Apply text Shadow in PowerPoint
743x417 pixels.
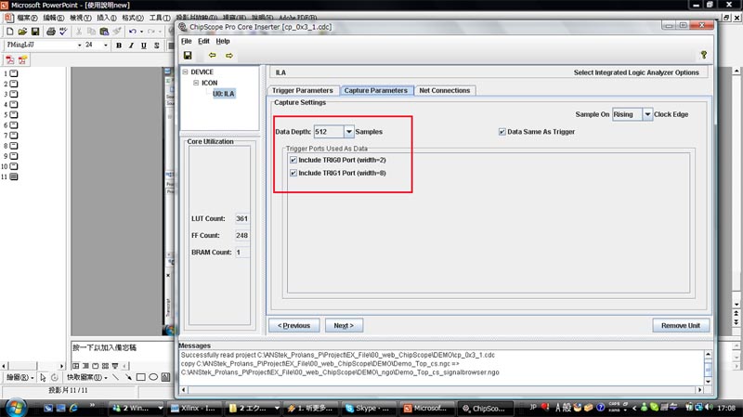pos(156,46)
